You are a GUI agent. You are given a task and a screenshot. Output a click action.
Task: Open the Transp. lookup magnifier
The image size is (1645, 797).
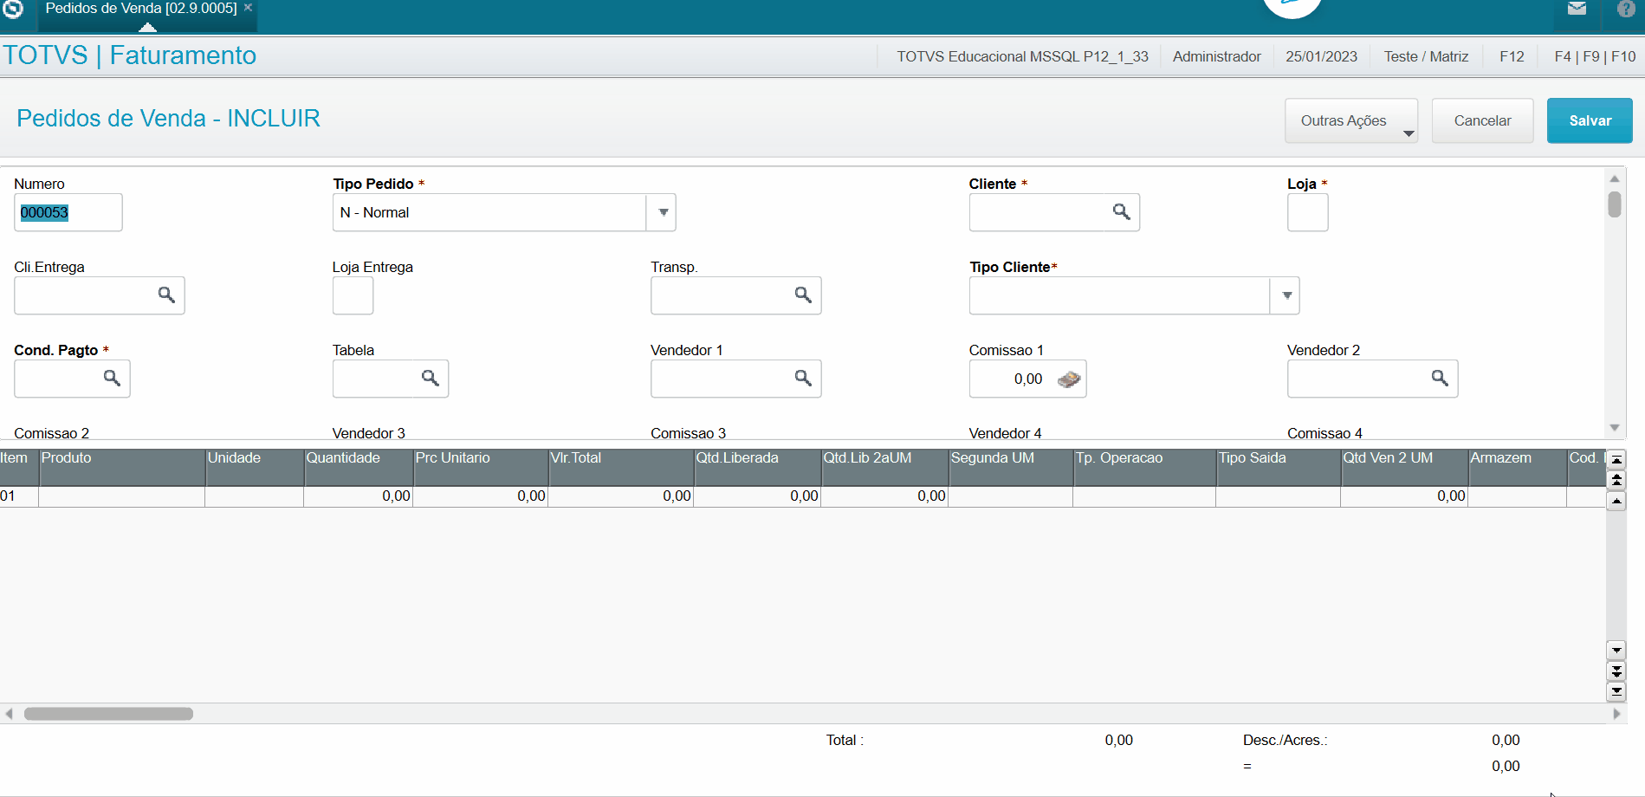(803, 295)
